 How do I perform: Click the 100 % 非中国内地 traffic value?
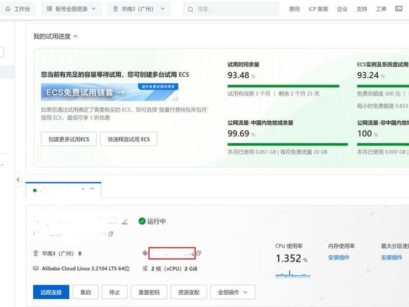tap(368, 134)
